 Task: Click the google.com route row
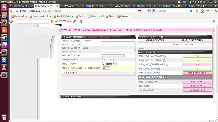(175, 86)
